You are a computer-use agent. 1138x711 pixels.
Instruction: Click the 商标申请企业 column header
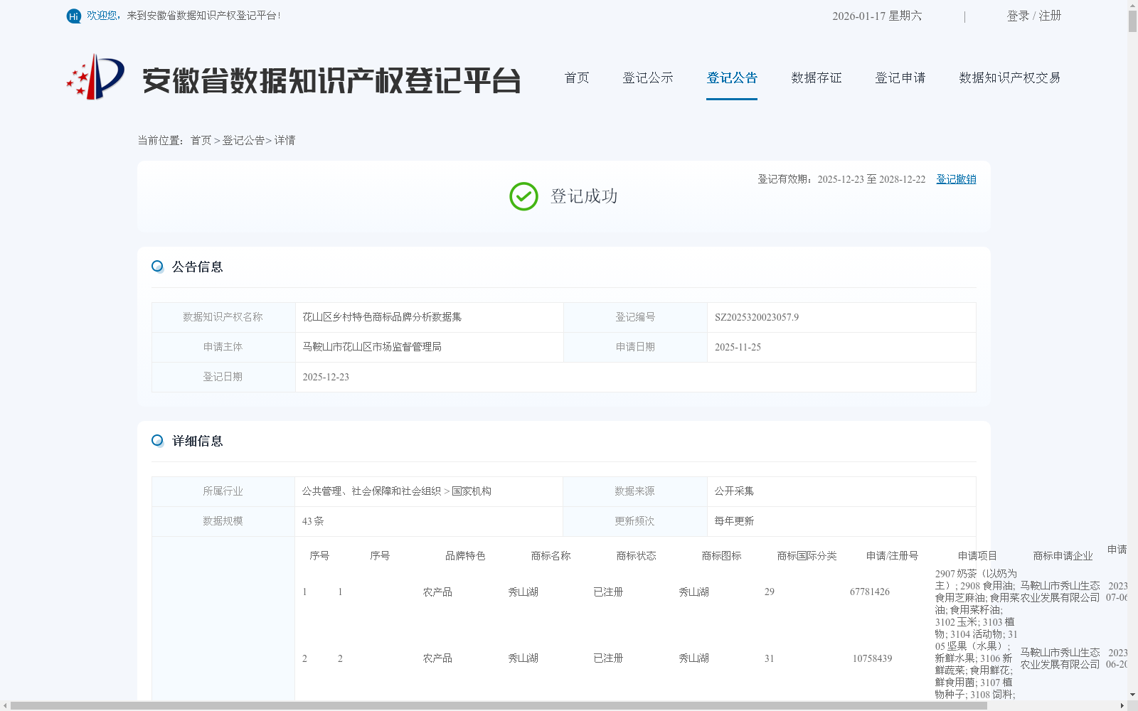pyautogui.click(x=1063, y=556)
